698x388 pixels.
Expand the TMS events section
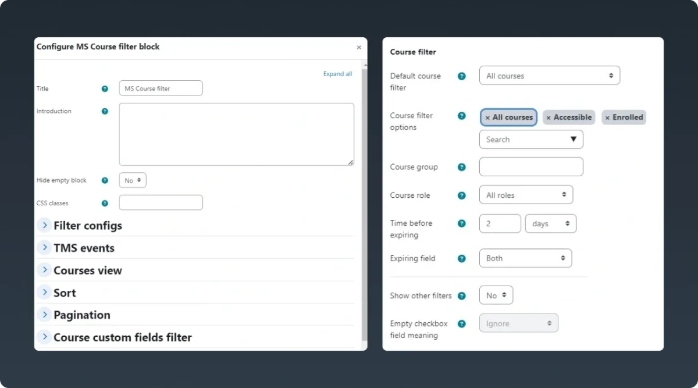point(44,247)
